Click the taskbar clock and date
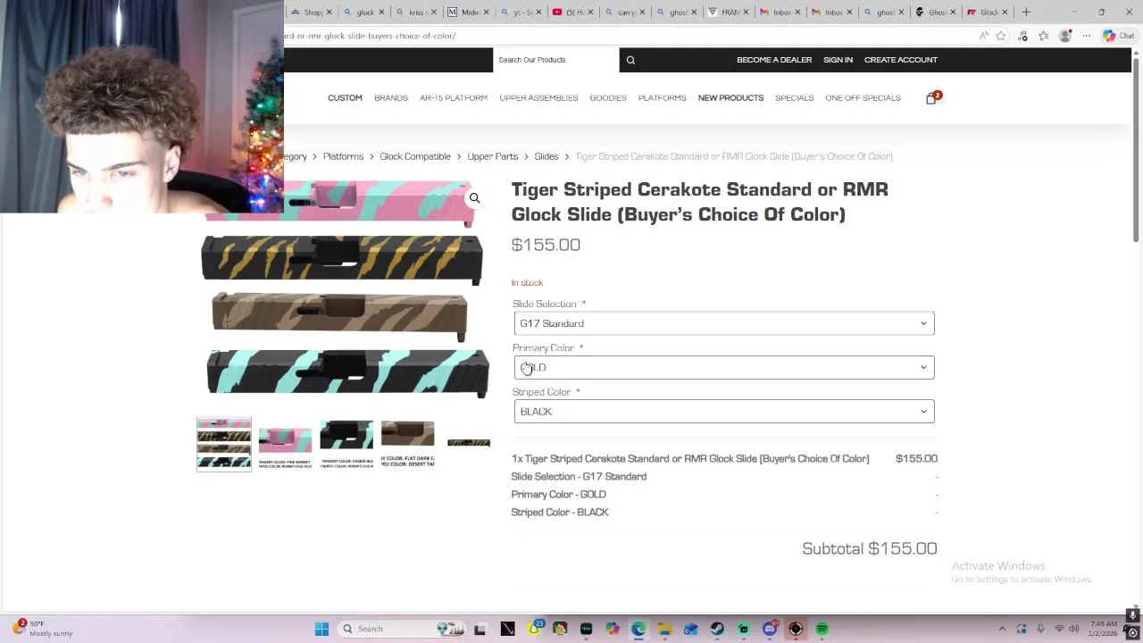The image size is (1143, 643). tap(1104, 629)
